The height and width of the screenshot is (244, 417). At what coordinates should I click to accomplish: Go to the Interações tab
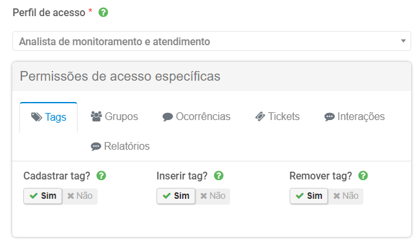354,117
